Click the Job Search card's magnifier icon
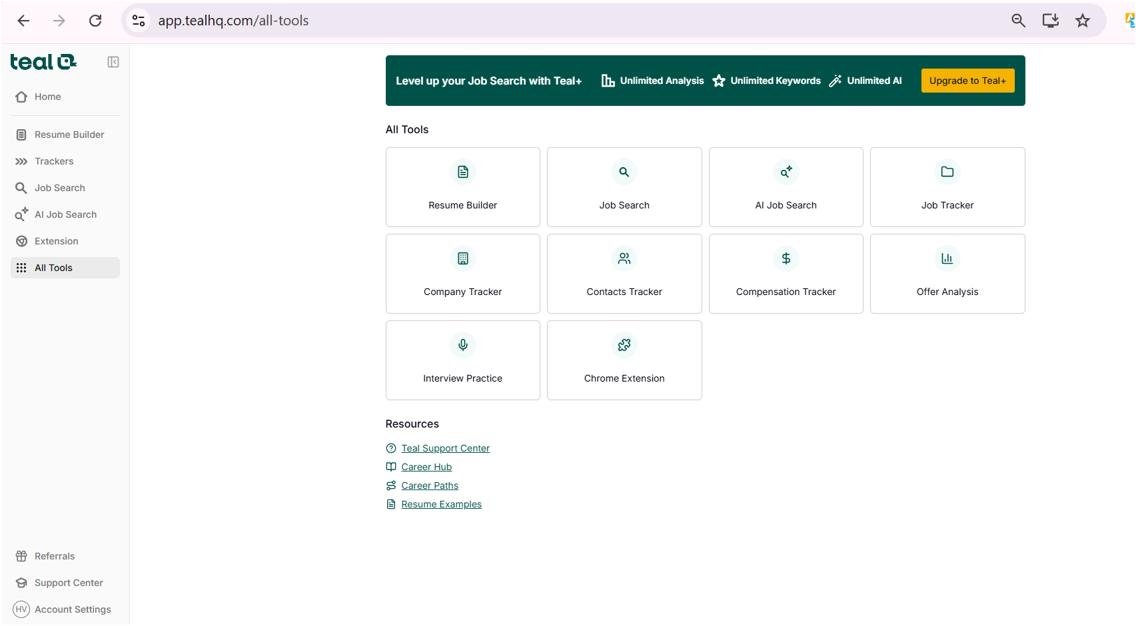The width and height of the screenshot is (1136, 626). click(624, 172)
